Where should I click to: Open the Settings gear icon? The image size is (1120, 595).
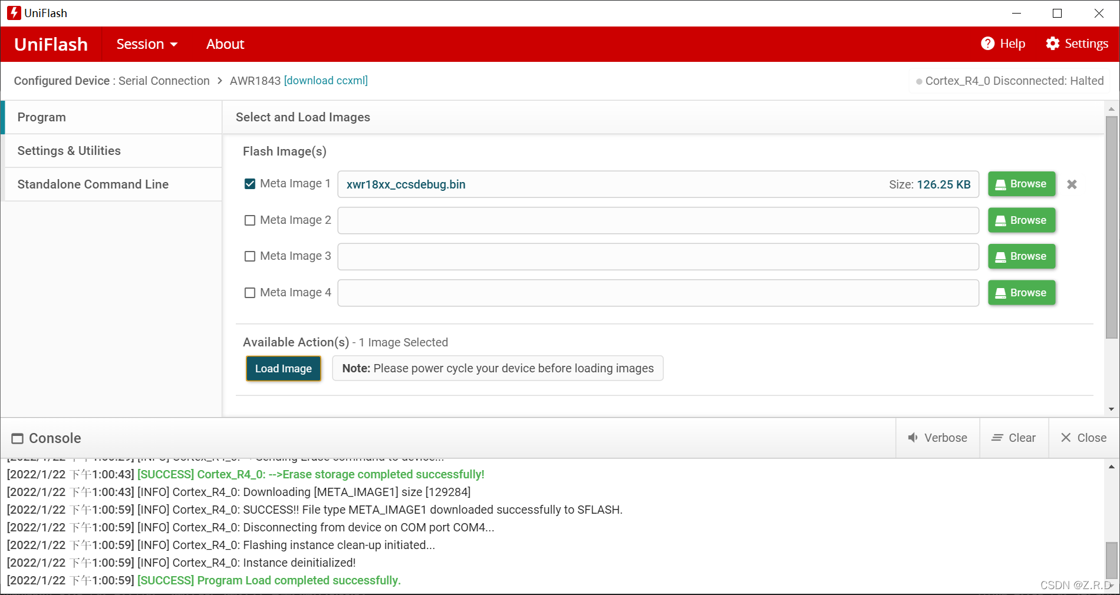coord(1052,44)
